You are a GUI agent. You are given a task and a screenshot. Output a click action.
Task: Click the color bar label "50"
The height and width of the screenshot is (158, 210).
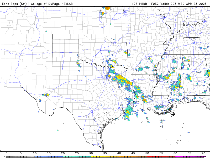[147, 153]
